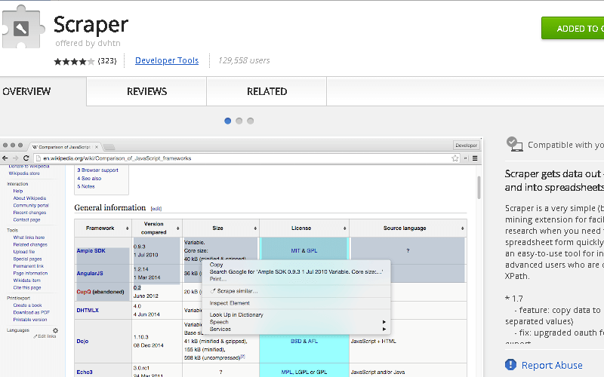
Task: Click the new tab button in the preview
Action: (109, 147)
